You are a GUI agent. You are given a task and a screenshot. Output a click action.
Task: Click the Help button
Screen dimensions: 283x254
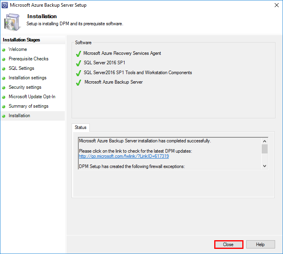(x=260, y=245)
